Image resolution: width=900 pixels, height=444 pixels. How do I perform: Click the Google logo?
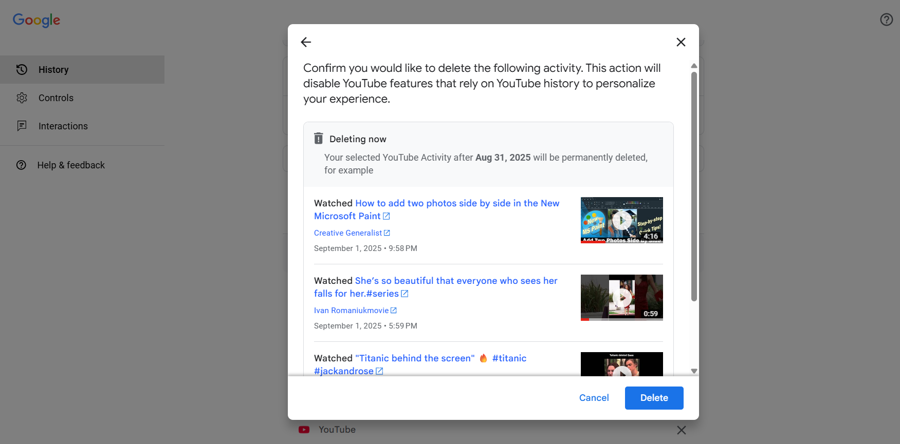(36, 20)
